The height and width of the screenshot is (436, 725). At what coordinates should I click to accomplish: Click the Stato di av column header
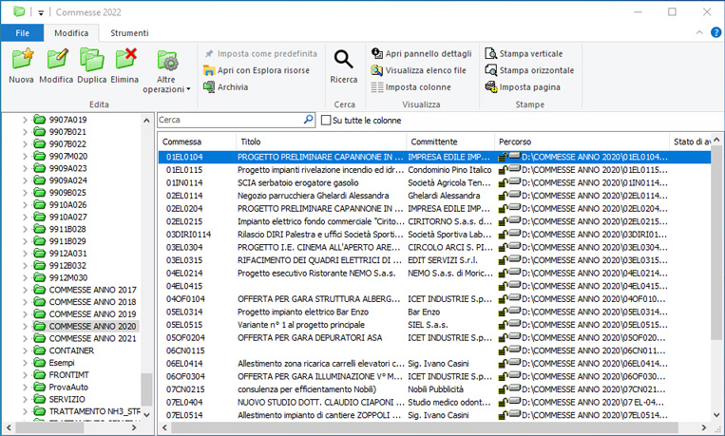691,142
